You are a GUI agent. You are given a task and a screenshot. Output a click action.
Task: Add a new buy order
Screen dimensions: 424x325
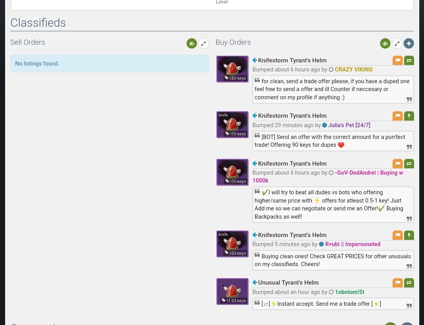coord(409,43)
